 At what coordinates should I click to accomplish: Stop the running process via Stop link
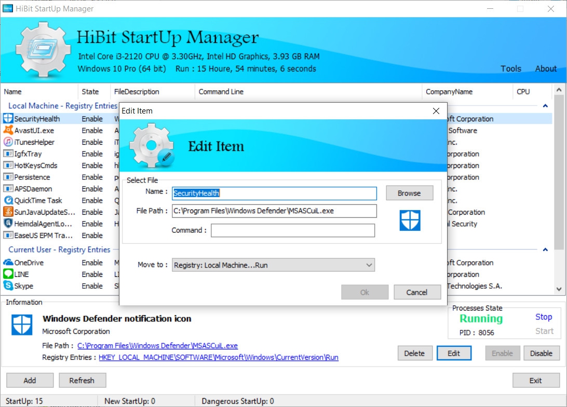(544, 317)
